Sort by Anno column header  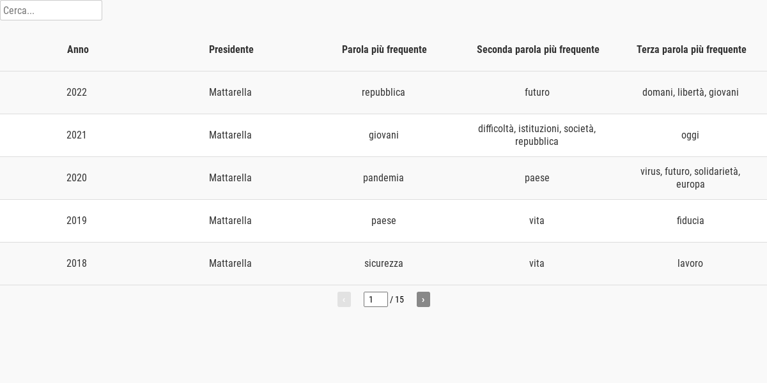(x=78, y=50)
